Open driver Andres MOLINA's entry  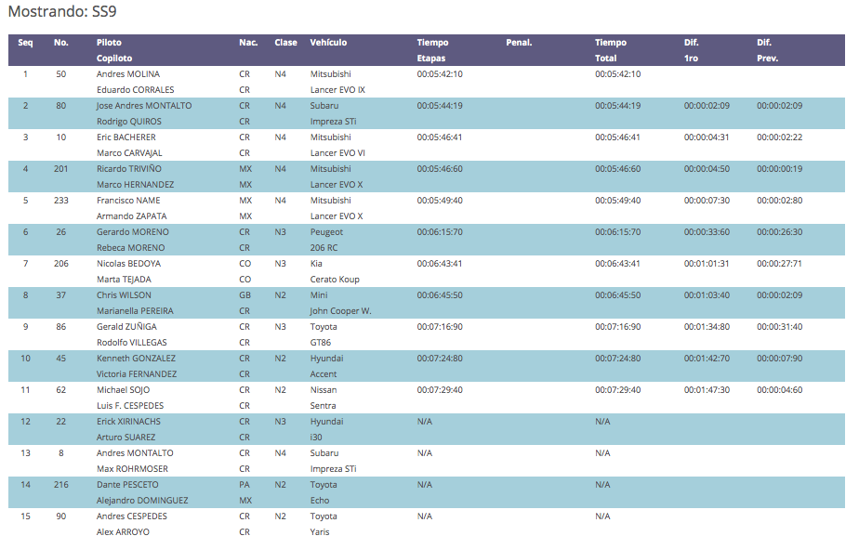(x=128, y=74)
